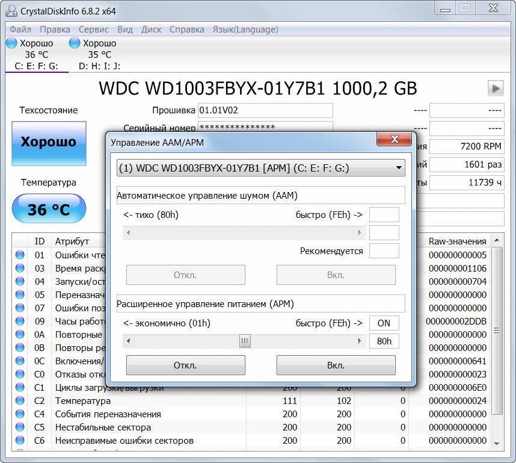This screenshot has height=463, width=516.
Task: Click the disabled AAM Откл. button
Action: click(186, 275)
